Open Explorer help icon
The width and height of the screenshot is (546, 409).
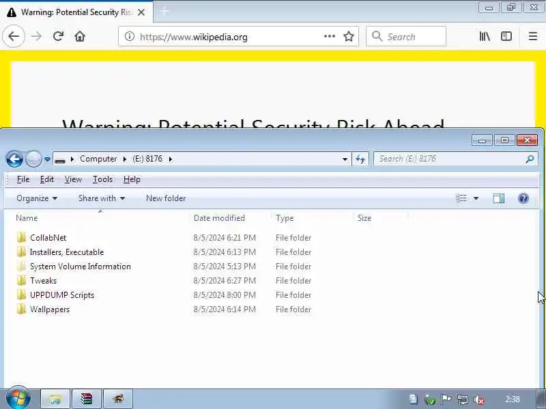click(x=523, y=198)
